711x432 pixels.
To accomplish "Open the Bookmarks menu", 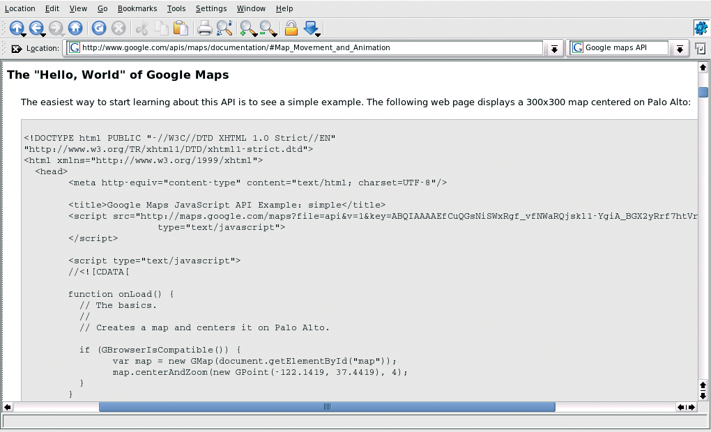I will point(137,8).
